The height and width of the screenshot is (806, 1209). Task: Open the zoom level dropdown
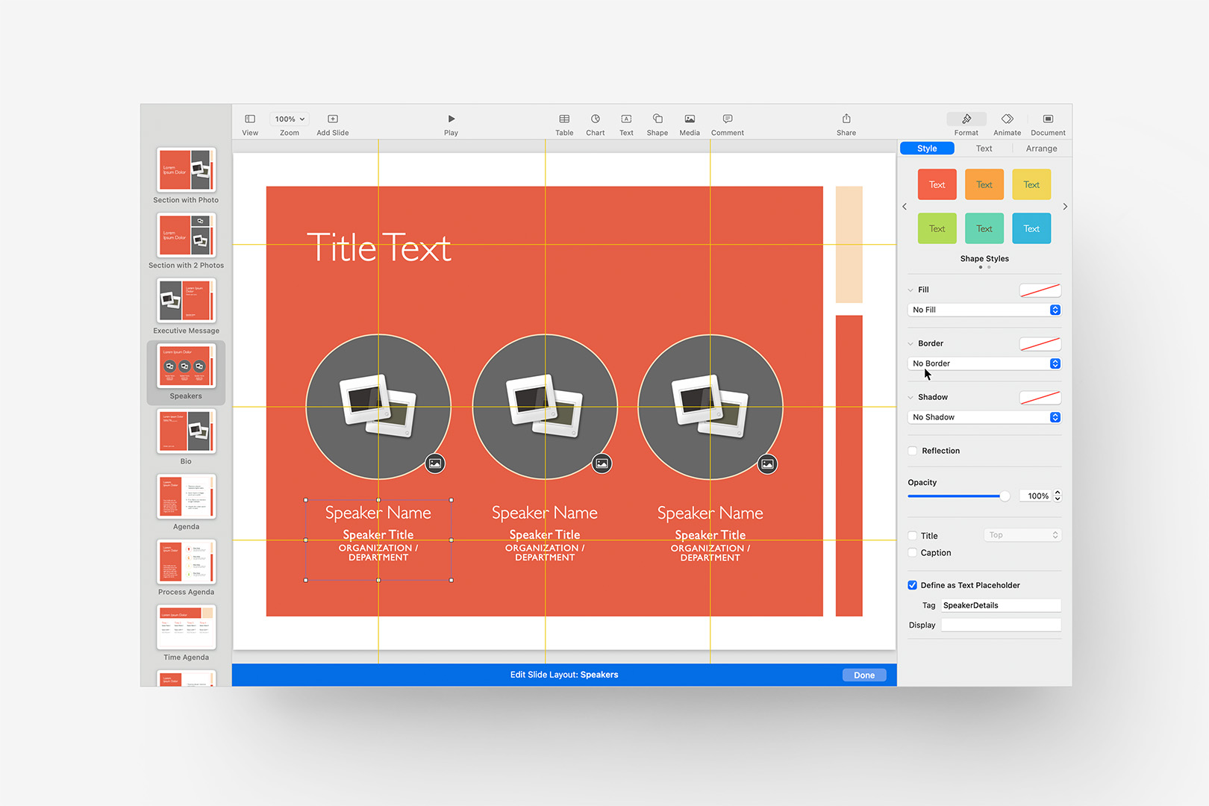(x=289, y=118)
